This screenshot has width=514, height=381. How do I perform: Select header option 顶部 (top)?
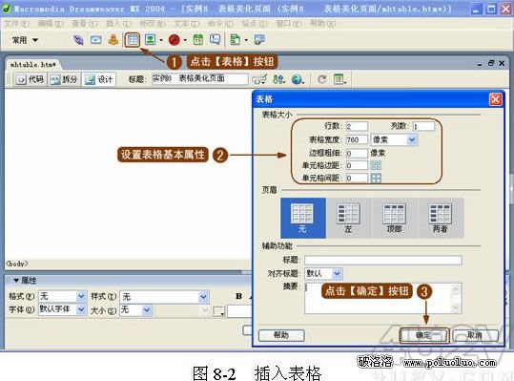coord(395,218)
